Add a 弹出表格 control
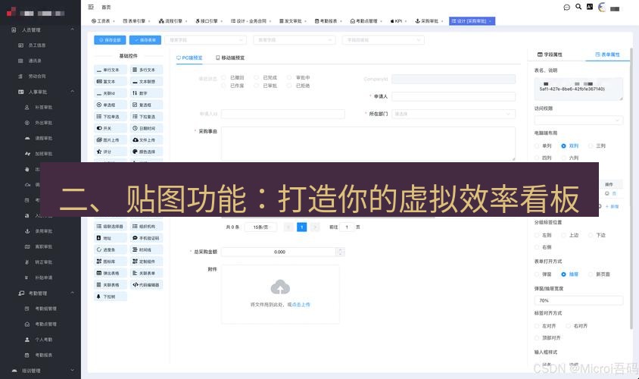This screenshot has width=639, height=379. pos(111,273)
